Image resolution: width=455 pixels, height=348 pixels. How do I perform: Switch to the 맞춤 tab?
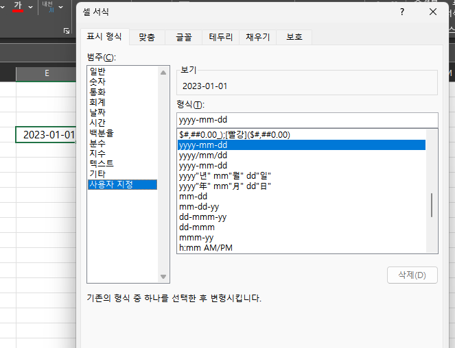147,38
